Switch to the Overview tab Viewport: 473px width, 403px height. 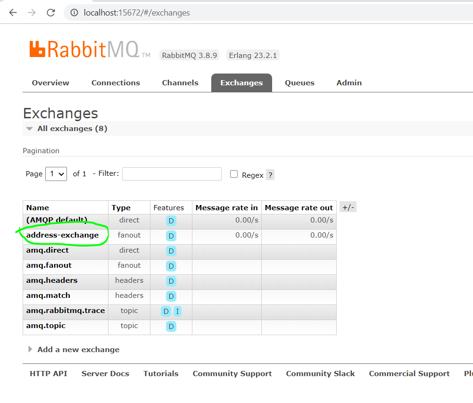[50, 83]
